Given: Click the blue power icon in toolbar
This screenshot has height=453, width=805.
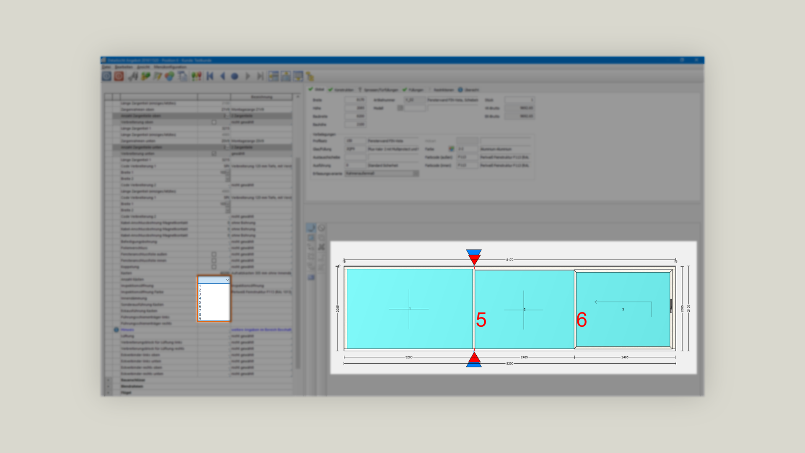Looking at the screenshot, I should coord(107,76).
